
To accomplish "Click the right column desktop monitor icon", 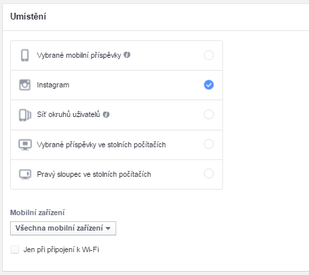I will pyautogui.click(x=25, y=174).
